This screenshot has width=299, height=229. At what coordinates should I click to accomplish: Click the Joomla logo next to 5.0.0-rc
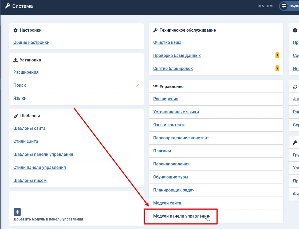(260, 6)
